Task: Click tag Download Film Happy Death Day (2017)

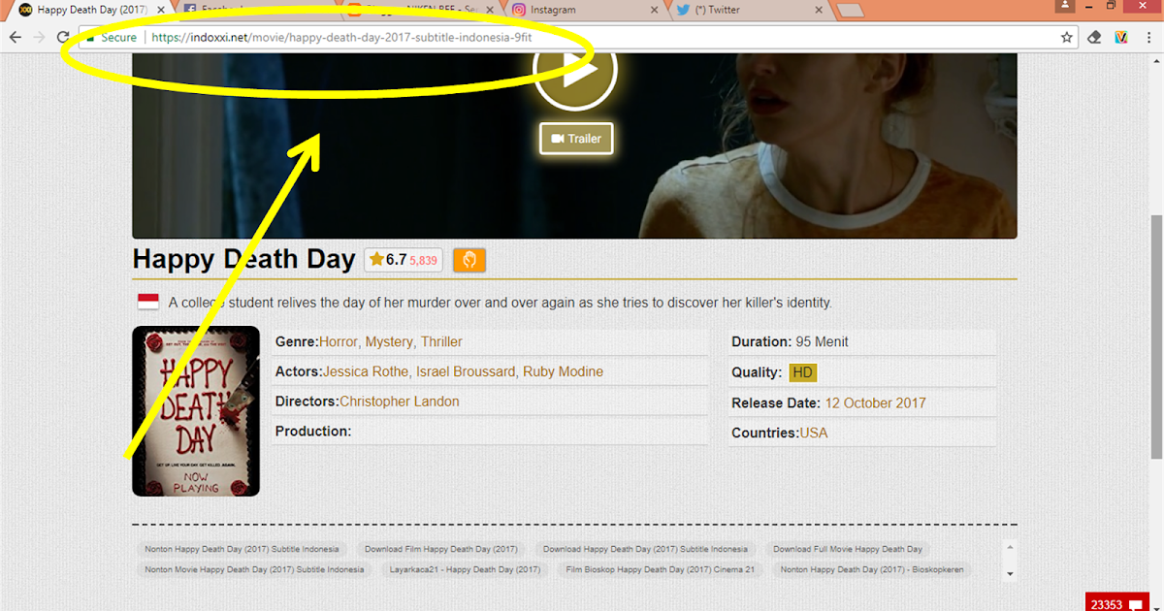Action: [441, 549]
